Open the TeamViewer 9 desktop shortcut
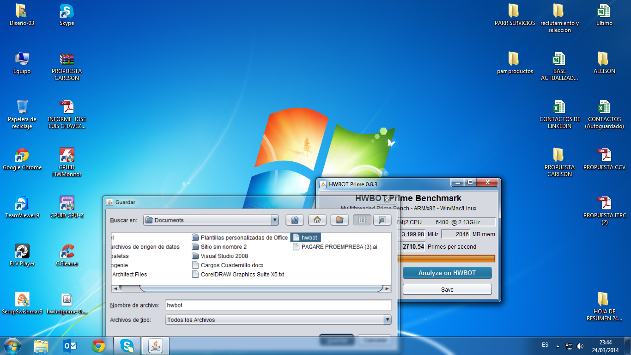Viewport: 631px width, 355px height. click(22, 207)
